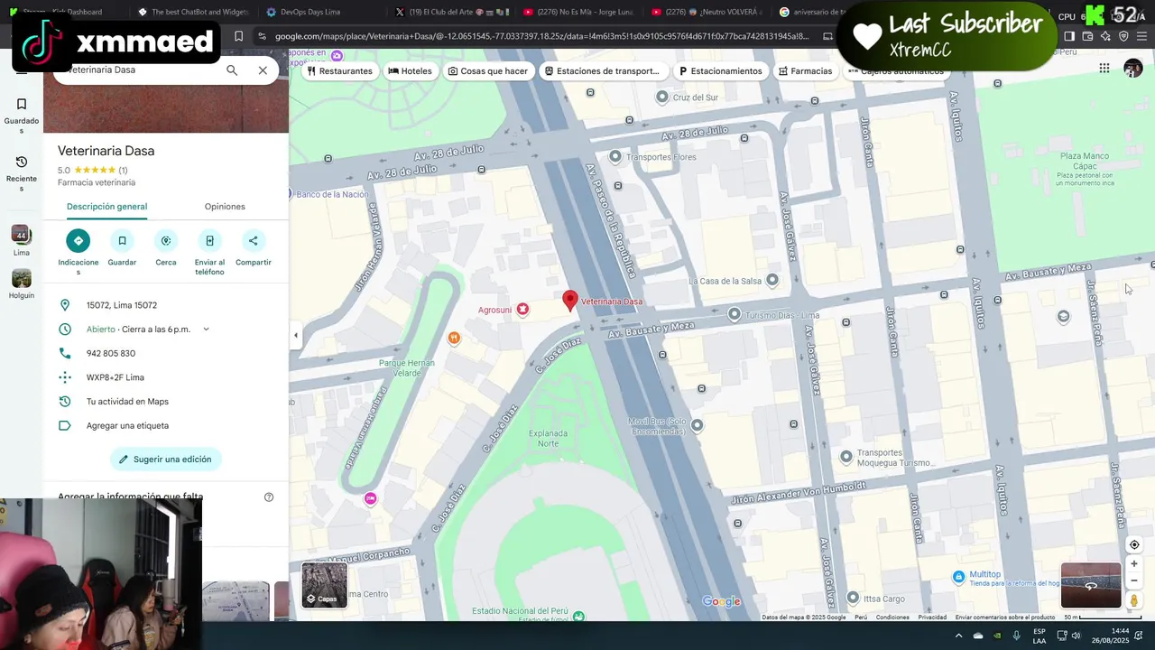Click the Turismo Dias - Lima marker
This screenshot has height=650, width=1155.
(x=735, y=314)
